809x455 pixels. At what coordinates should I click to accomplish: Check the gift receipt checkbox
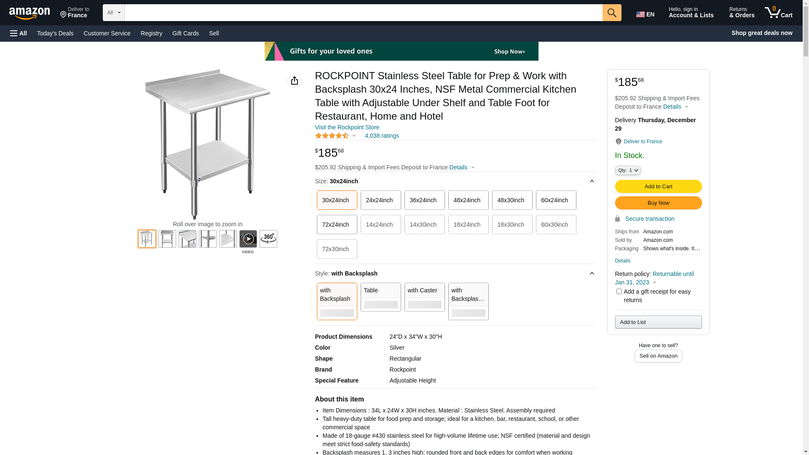[619, 292]
